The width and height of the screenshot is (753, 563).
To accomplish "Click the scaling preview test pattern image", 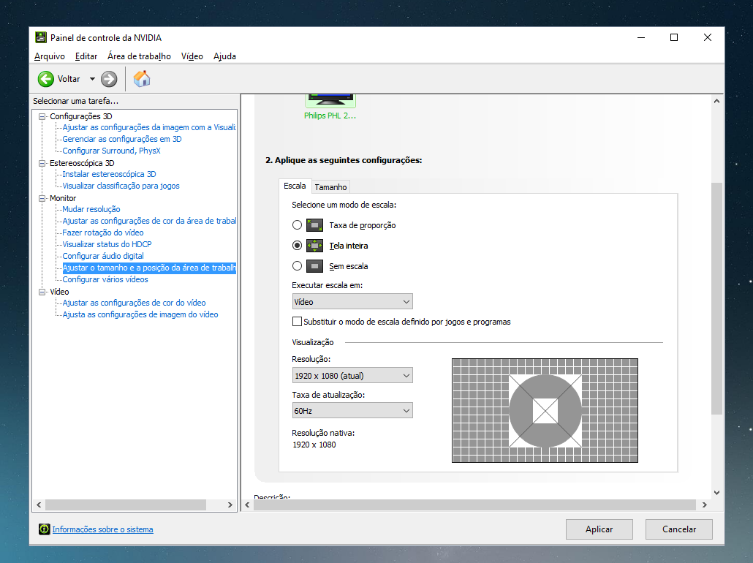I will pyautogui.click(x=545, y=411).
